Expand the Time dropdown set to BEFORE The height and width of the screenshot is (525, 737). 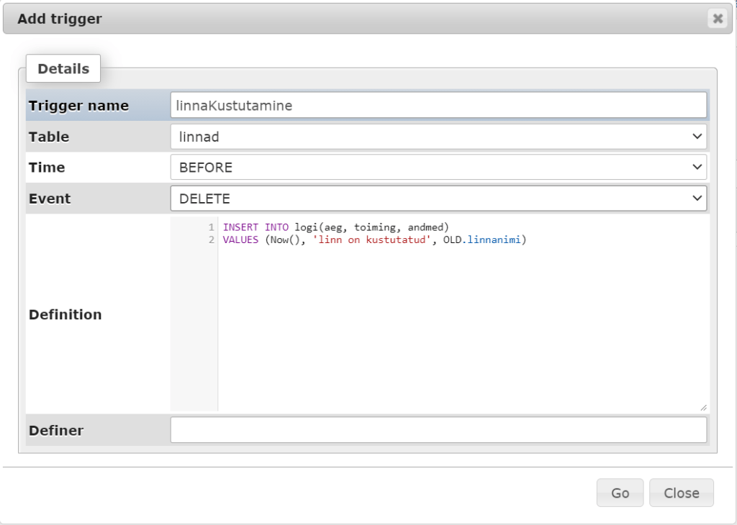[x=438, y=168]
